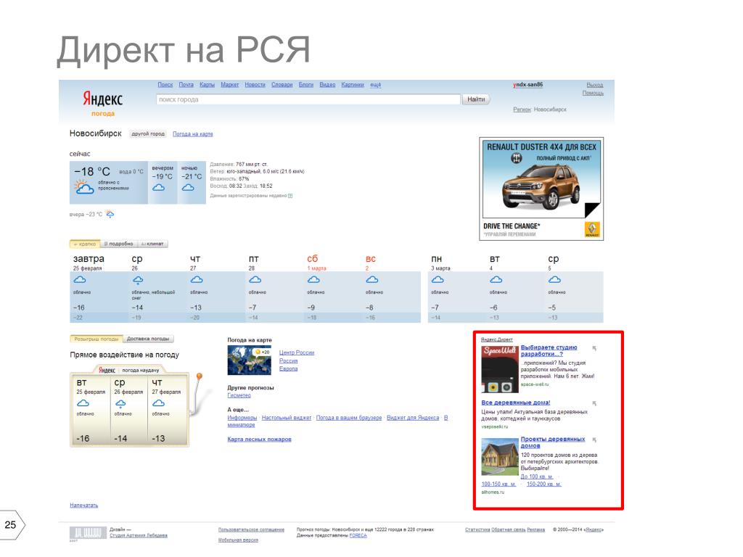Click widget cloud icon for вт 25 февраля
Screen dimensions: 743x557
click(x=83, y=403)
